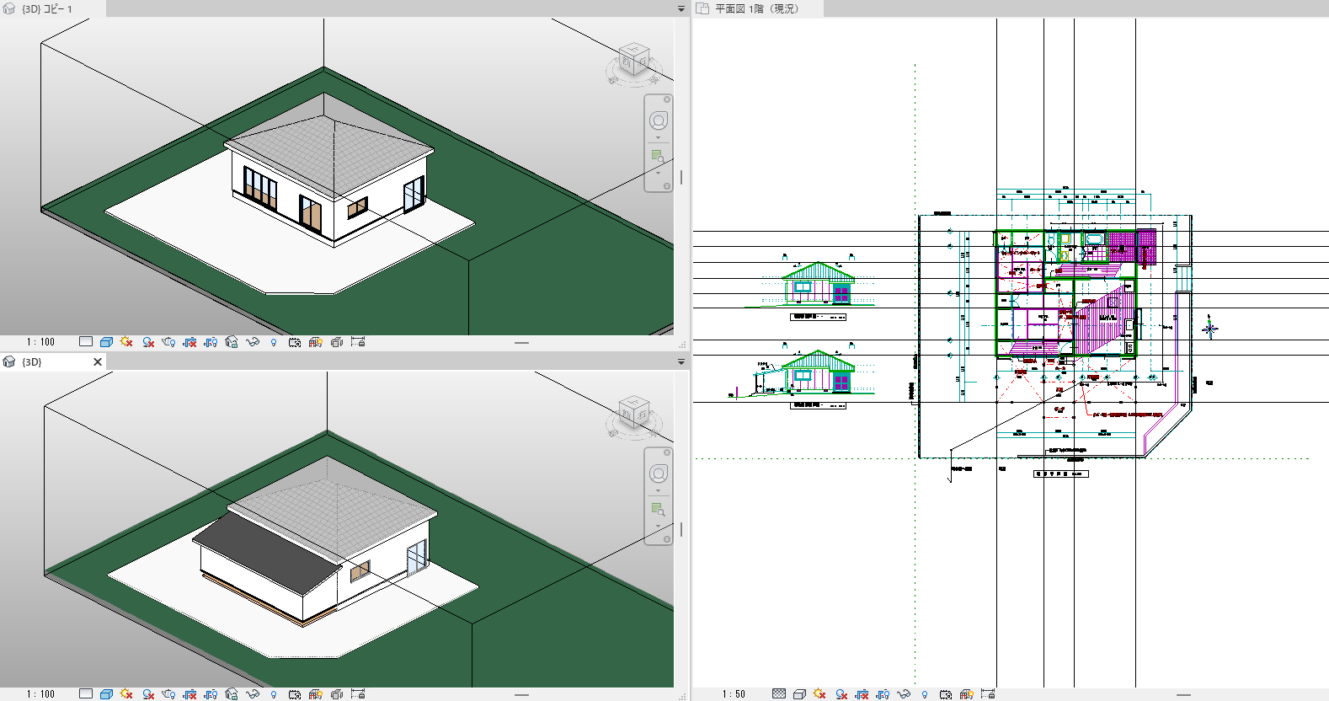Open Temporary Hide/Isolate glasses in {3D} コピー 1
Screen dimensions: 1329x701
253,342
